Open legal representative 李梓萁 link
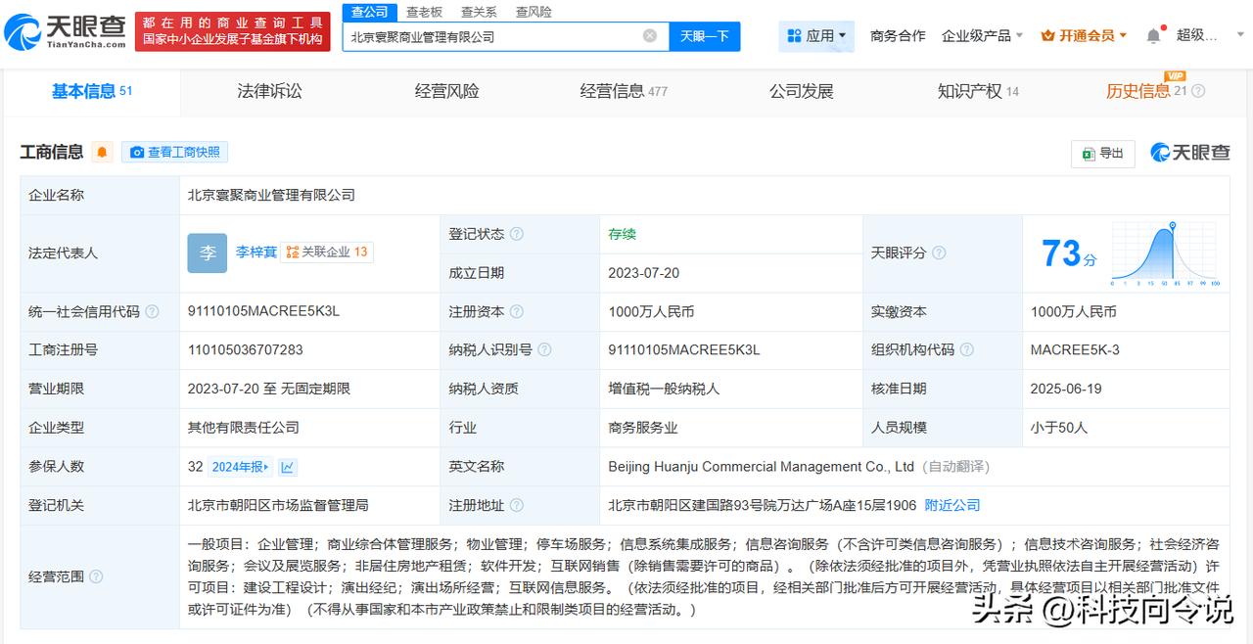The image size is (1253, 644). point(256,252)
